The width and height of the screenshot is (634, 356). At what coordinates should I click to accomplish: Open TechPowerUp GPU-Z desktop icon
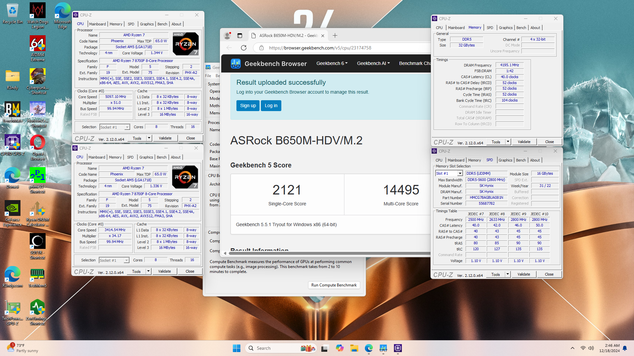(12, 312)
